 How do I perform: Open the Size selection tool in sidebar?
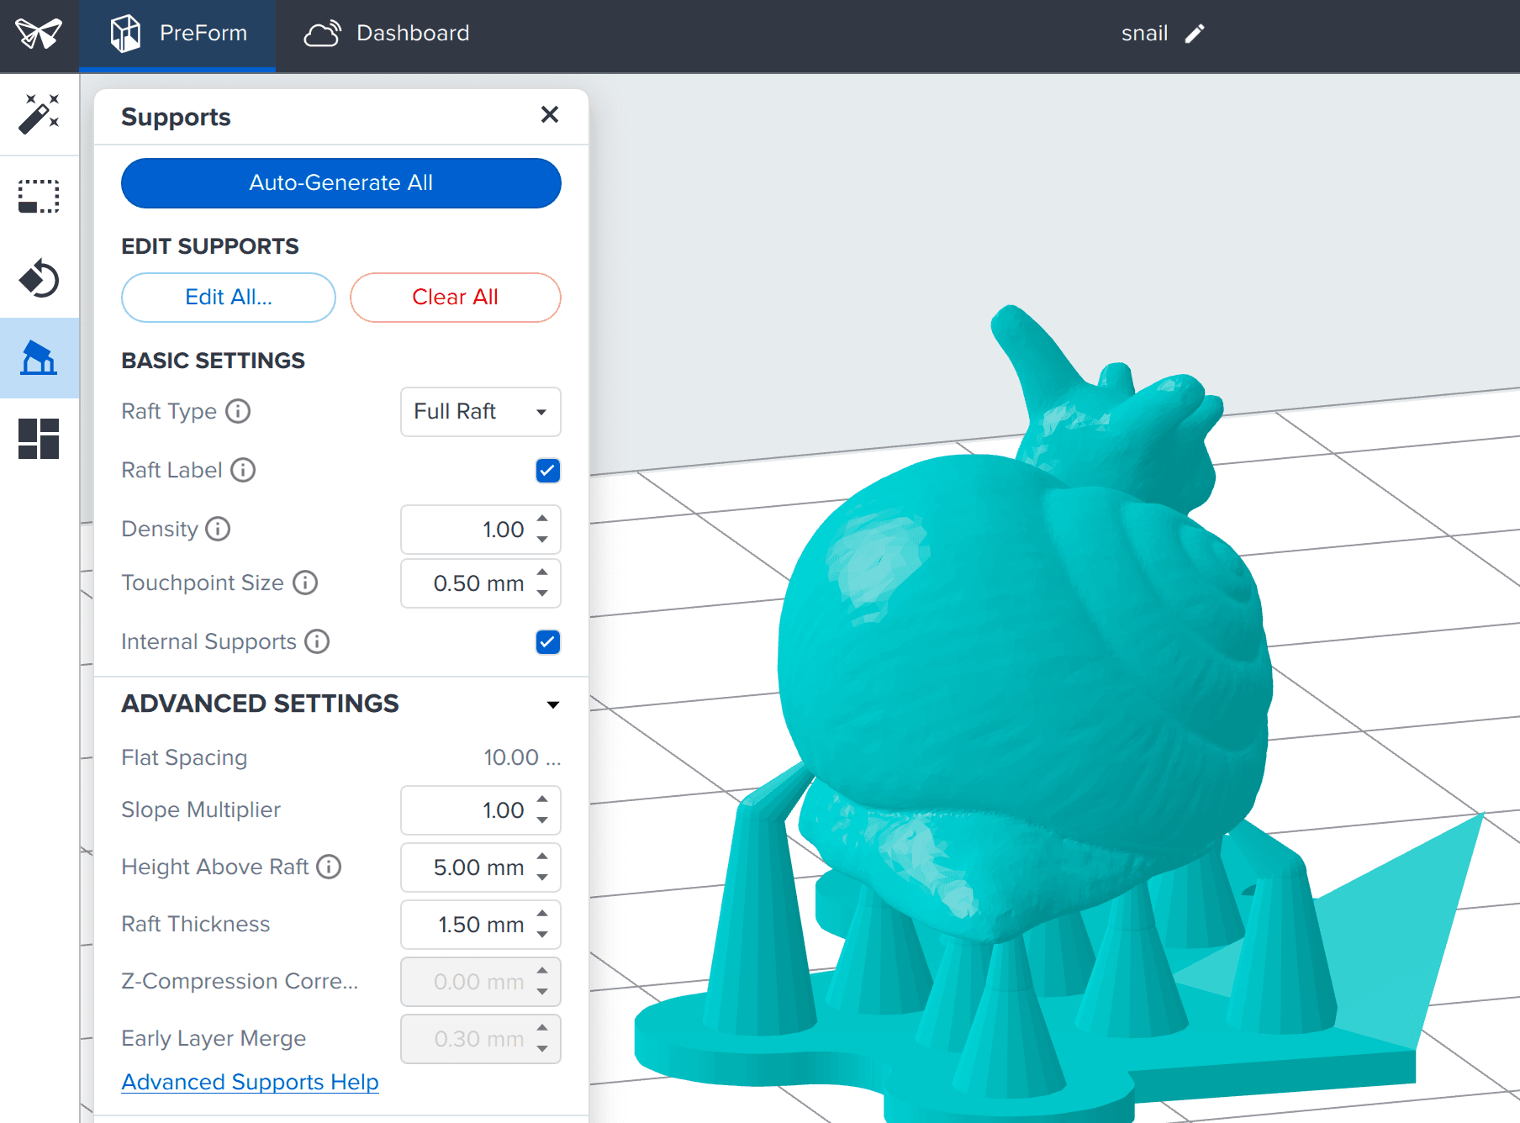(x=39, y=197)
